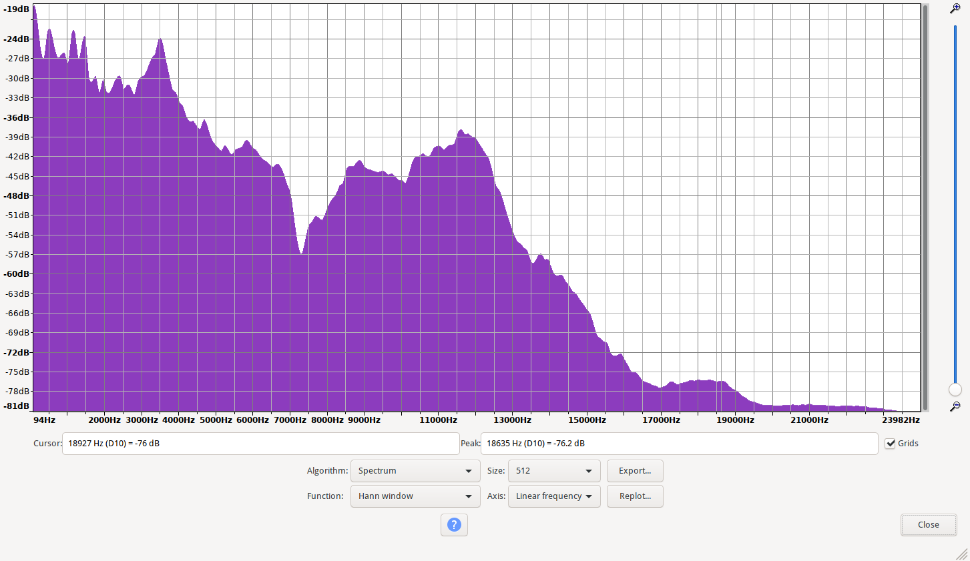Click the Close button

(929, 525)
